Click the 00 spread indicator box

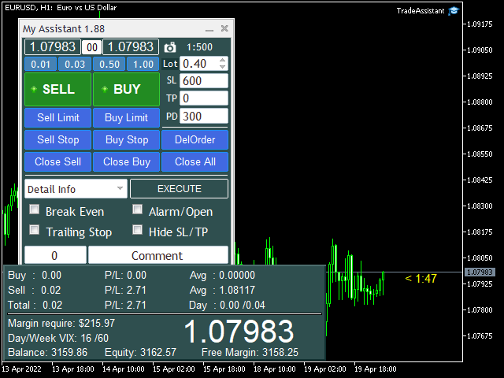[92, 47]
